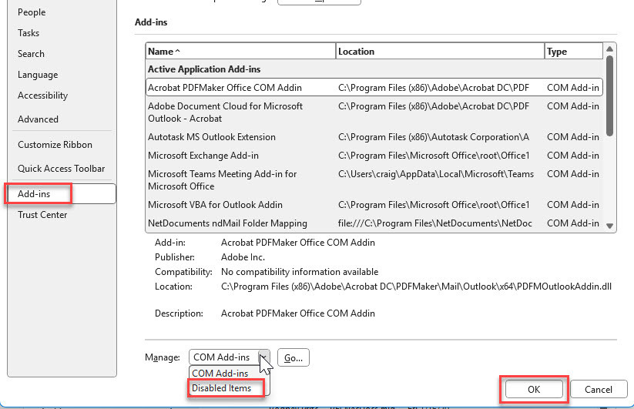Viewport: 634px width, 409px height.
Task: Go to Advanced options
Action: coord(38,119)
